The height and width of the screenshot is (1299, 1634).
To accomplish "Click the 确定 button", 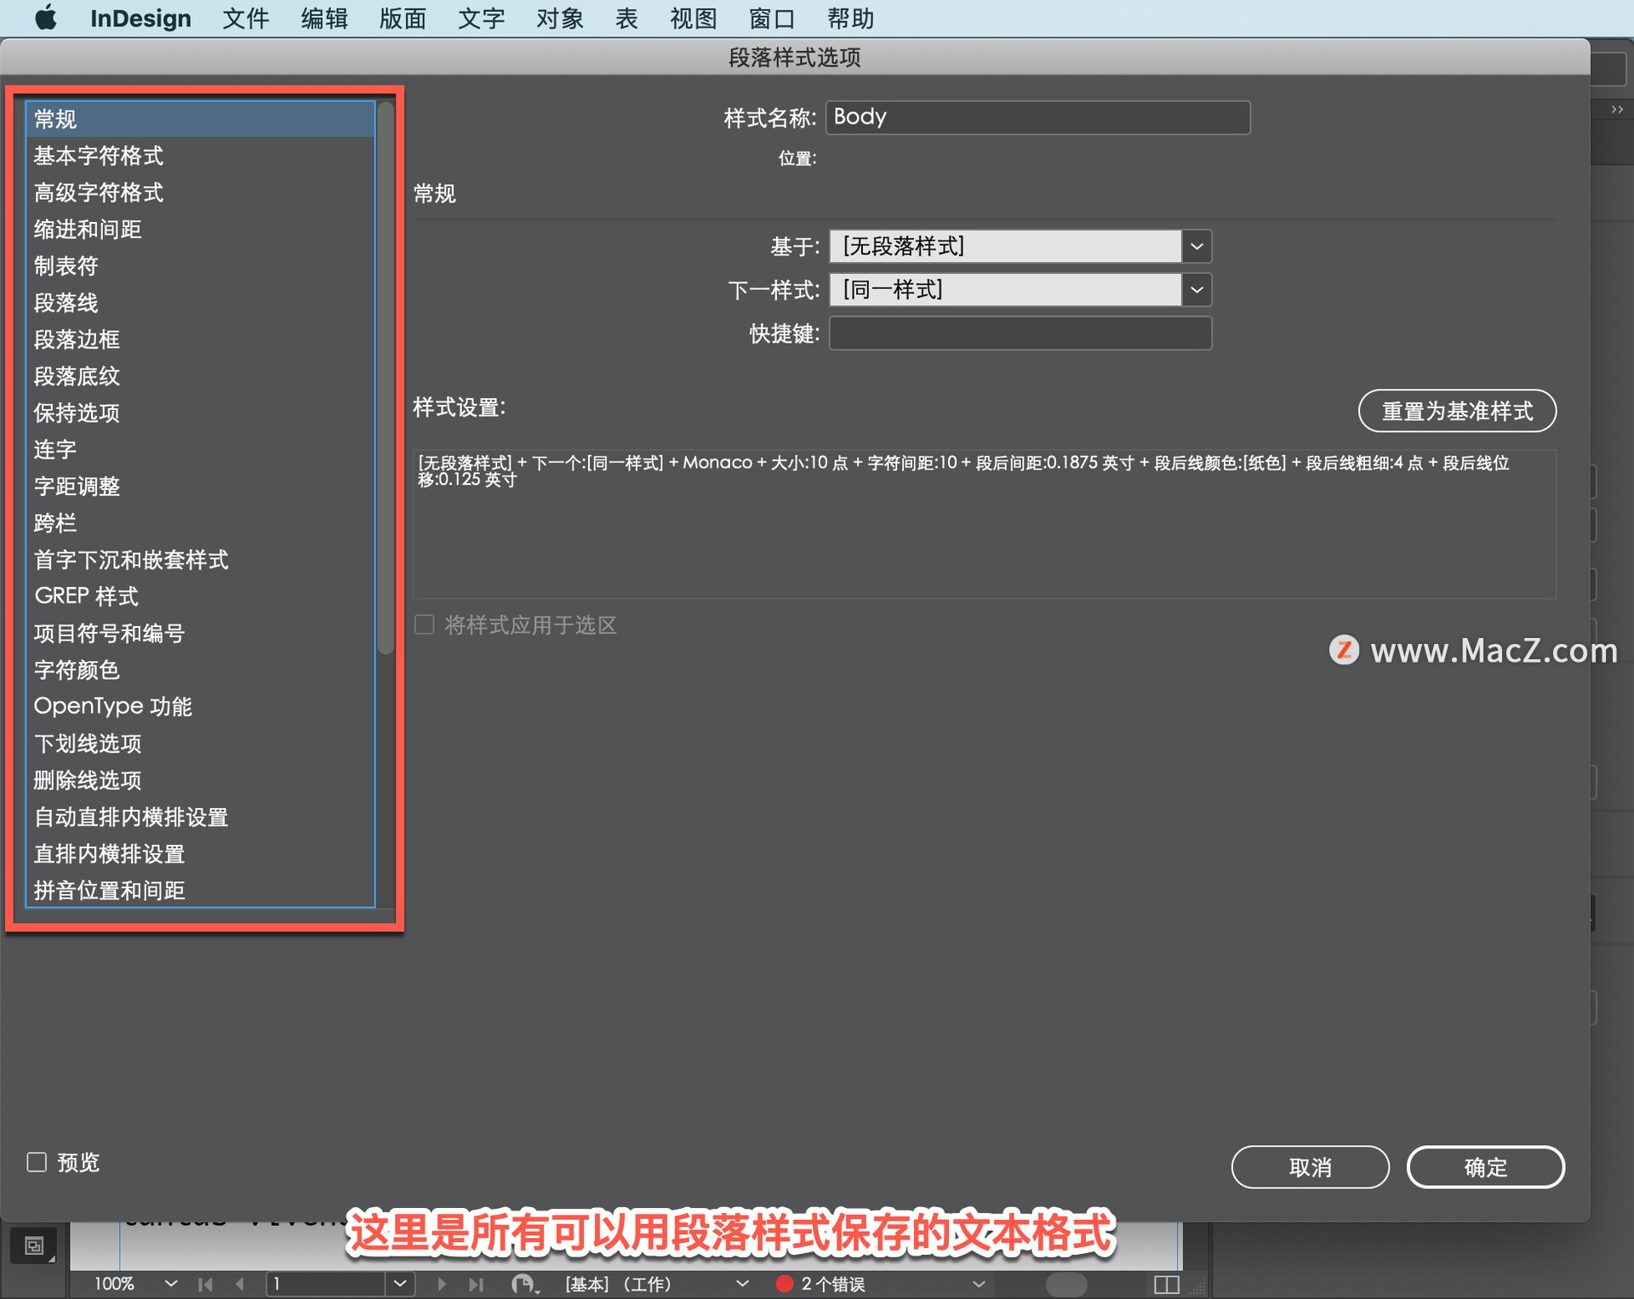I will tap(1484, 1167).
